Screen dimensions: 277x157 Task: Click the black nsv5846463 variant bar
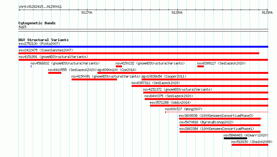pyautogui.click(x=235, y=138)
